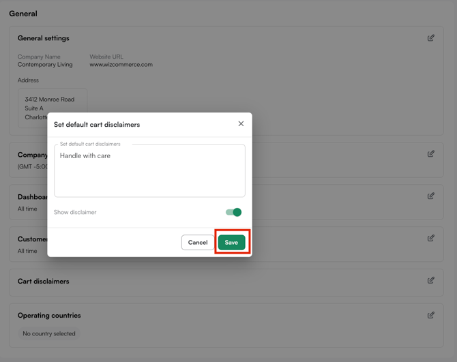The width and height of the screenshot is (457, 362).
Task: Disable the Show disclaimer toggle
Action: point(234,212)
